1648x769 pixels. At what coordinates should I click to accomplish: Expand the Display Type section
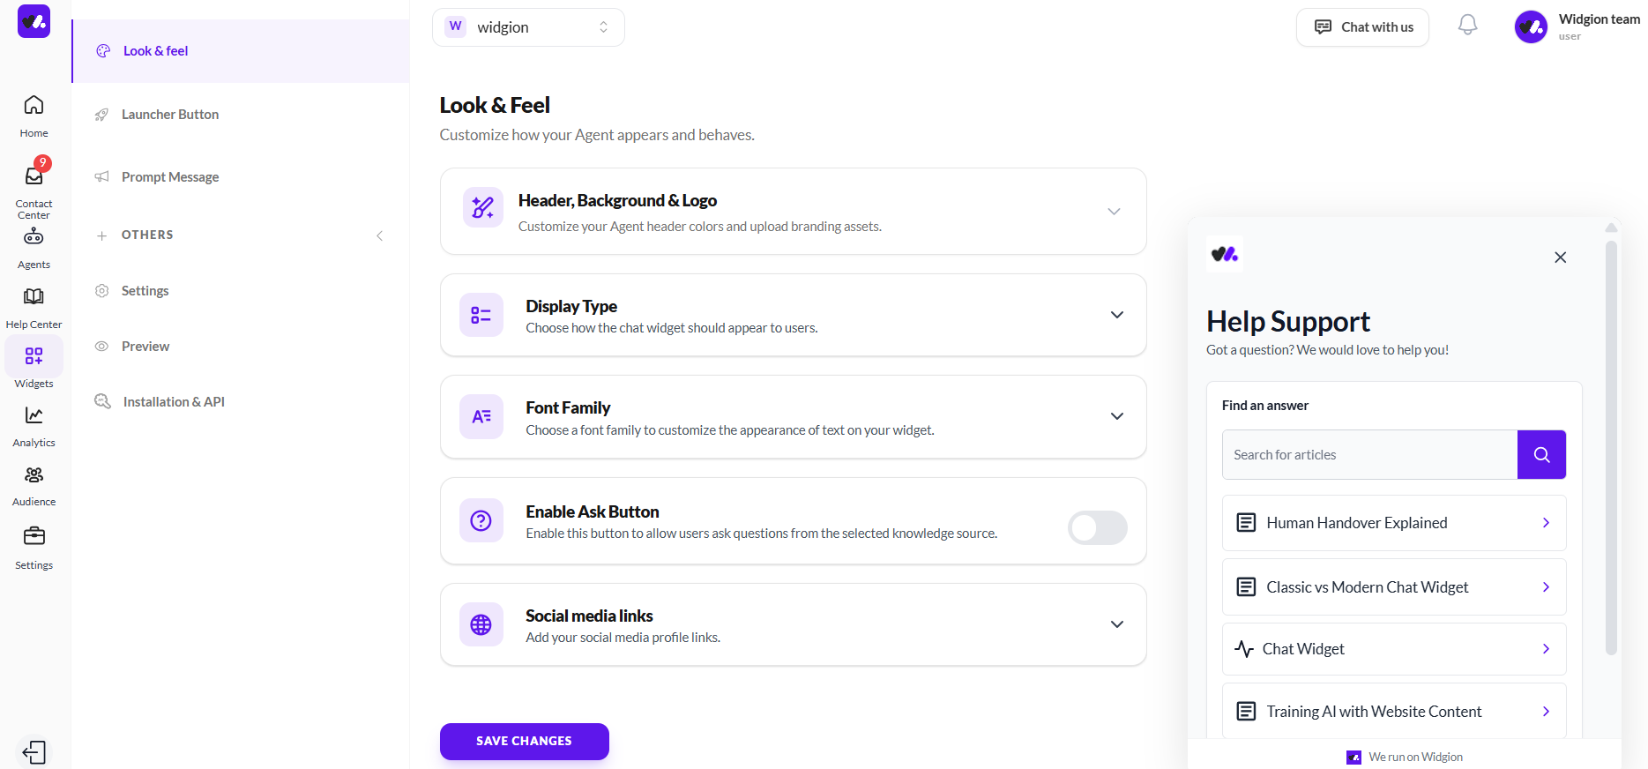(x=1116, y=315)
